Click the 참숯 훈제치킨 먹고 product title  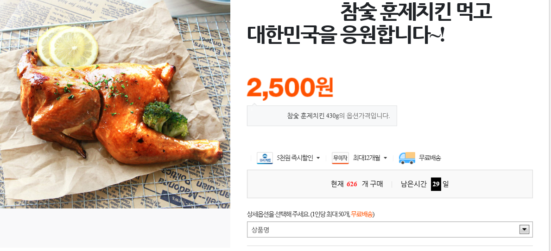click(416, 12)
